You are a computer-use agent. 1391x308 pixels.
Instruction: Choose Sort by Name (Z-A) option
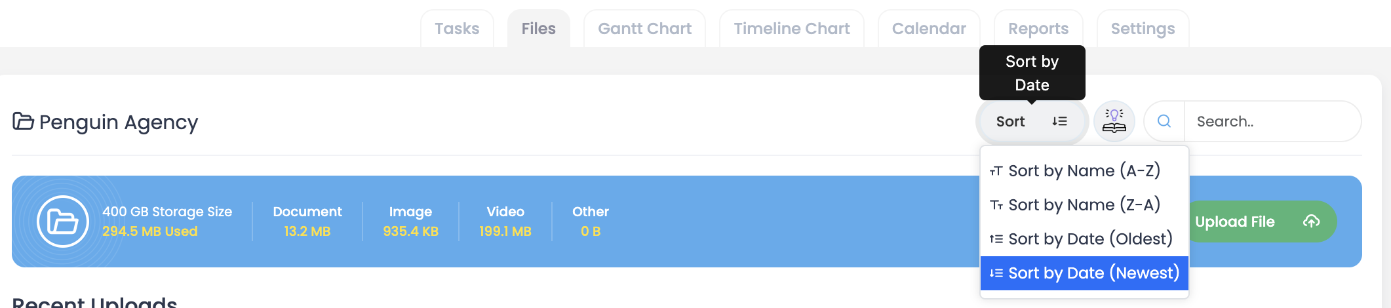pyautogui.click(x=1084, y=205)
